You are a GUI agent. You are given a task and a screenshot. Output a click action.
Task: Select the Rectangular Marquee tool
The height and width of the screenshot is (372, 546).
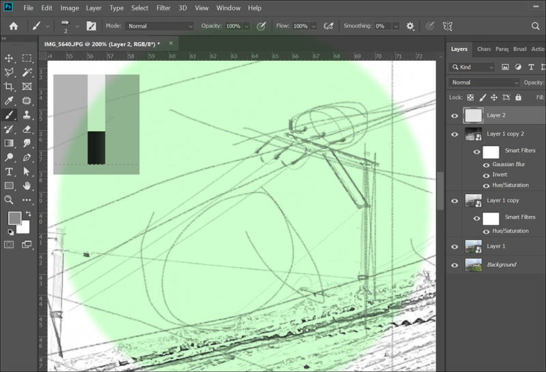27,58
